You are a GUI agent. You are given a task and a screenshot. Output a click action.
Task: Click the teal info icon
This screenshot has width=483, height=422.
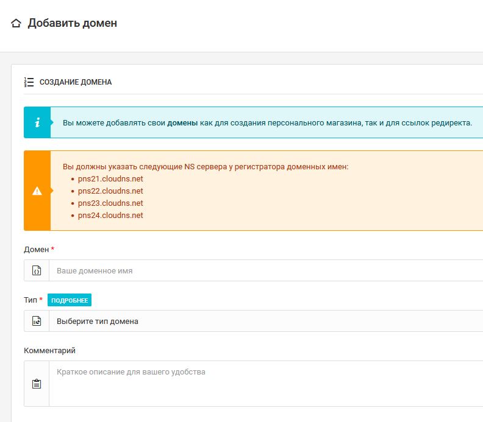click(37, 122)
